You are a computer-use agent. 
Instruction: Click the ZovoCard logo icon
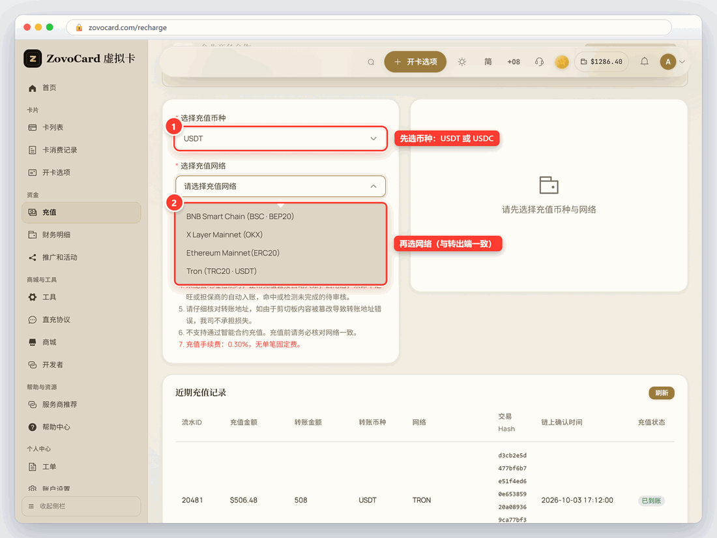point(33,59)
